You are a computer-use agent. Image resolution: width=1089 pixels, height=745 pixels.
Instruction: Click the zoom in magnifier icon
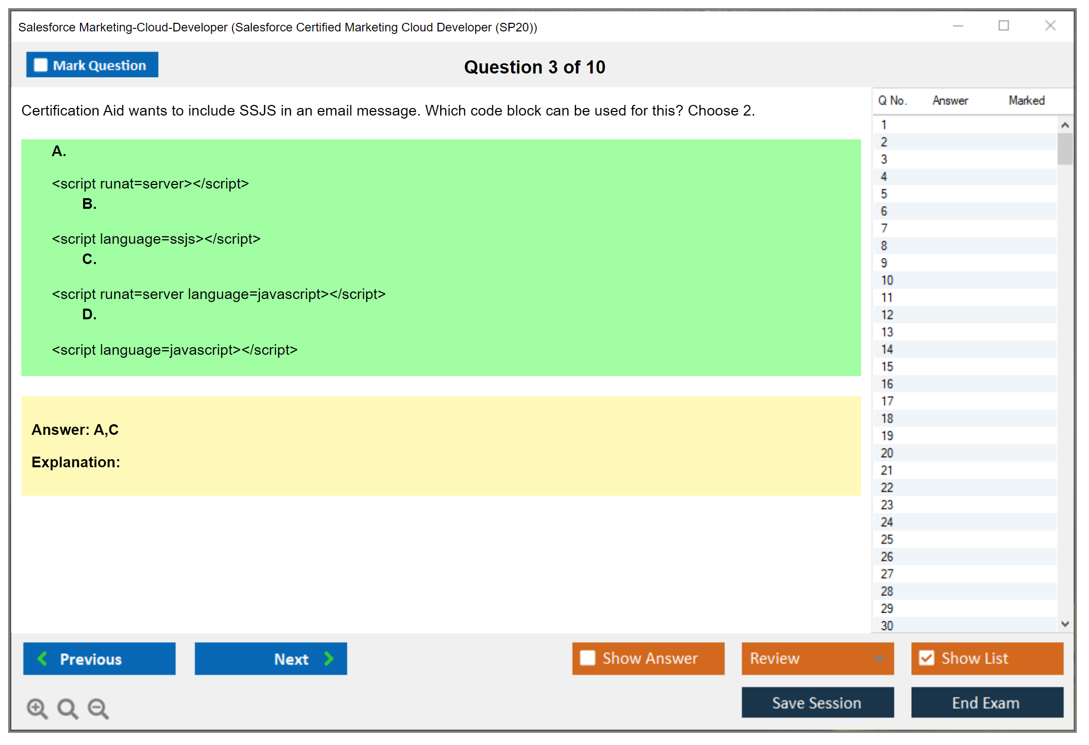37,708
